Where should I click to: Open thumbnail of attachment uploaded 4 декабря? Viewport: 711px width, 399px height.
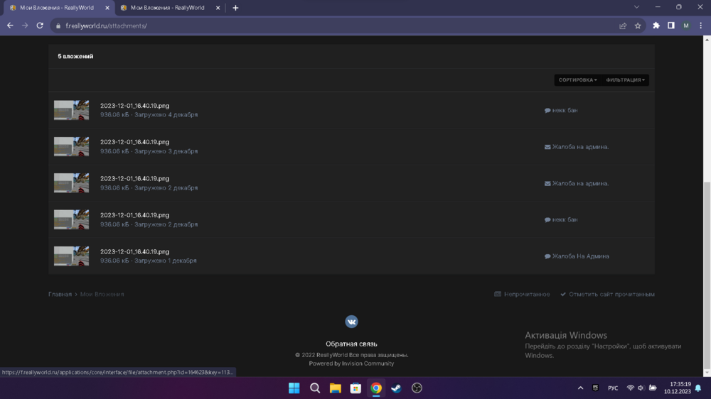71,110
